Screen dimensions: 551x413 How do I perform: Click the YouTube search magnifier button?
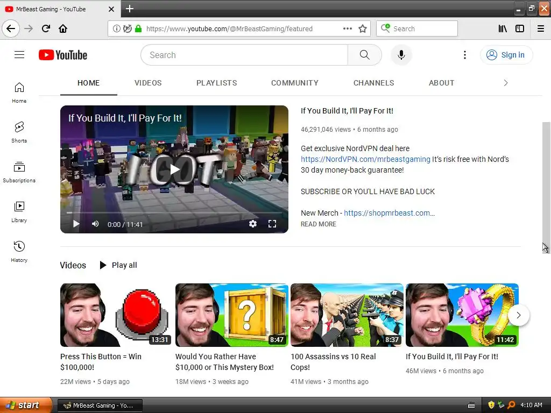[x=364, y=55]
